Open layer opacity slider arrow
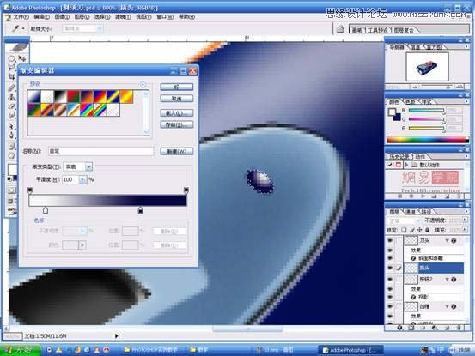 [465, 220]
